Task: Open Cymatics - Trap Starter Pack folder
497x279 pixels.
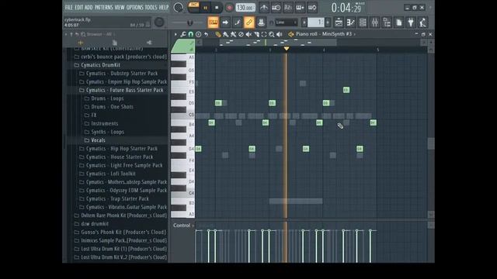Action: pyautogui.click(x=114, y=198)
